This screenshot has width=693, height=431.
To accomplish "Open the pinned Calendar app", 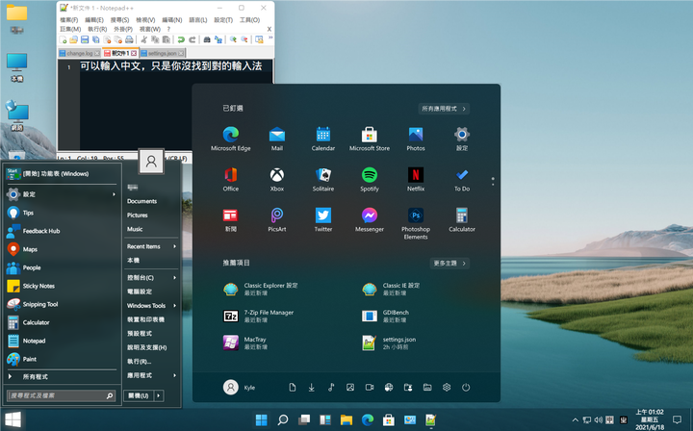I will (323, 139).
